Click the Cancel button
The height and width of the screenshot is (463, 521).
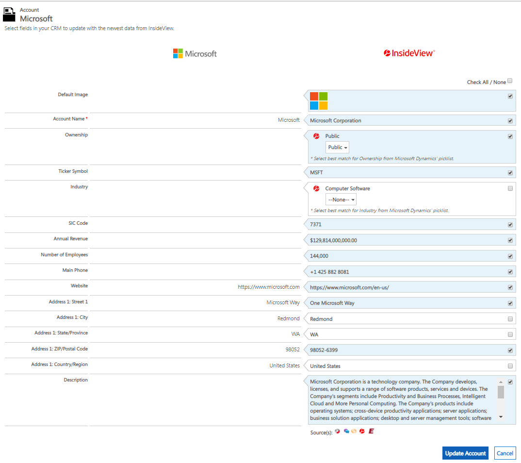pyautogui.click(x=505, y=453)
